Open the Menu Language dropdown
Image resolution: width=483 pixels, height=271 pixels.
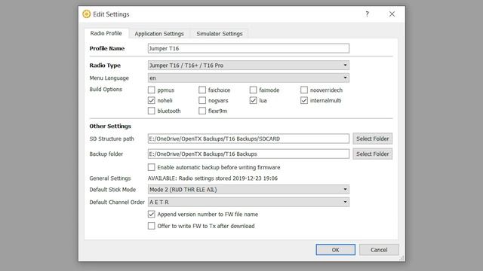pos(248,78)
